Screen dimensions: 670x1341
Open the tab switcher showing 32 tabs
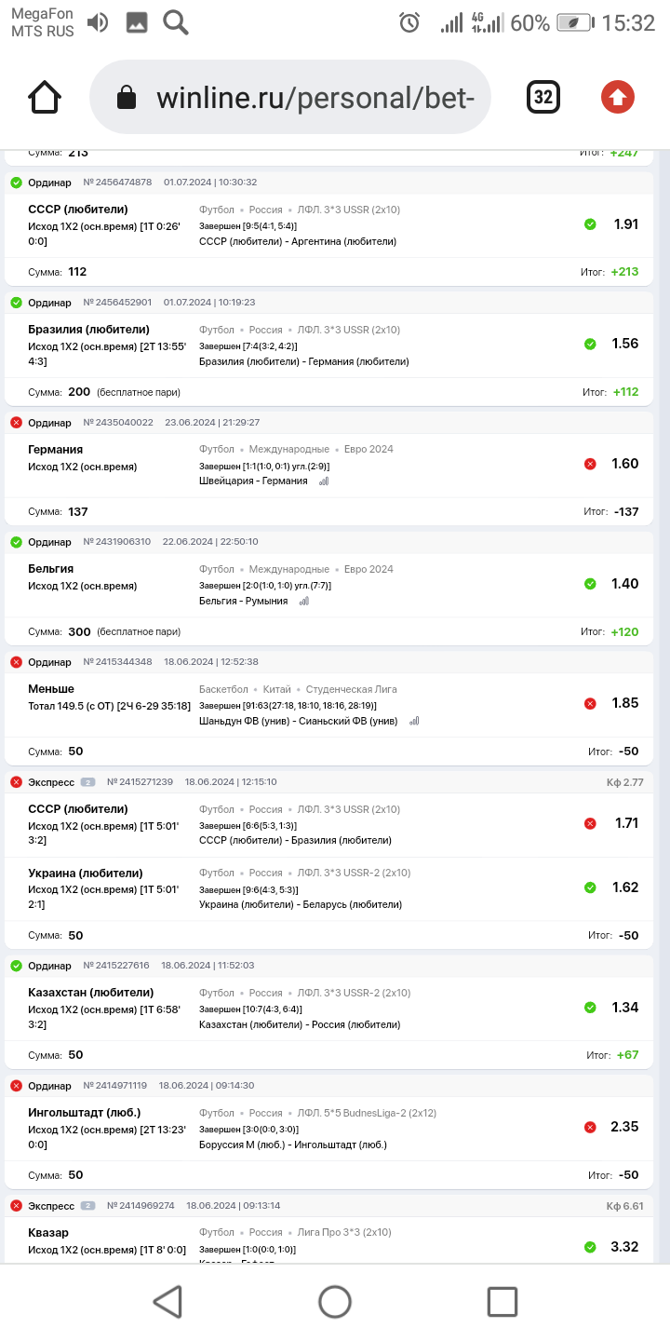pos(543,97)
